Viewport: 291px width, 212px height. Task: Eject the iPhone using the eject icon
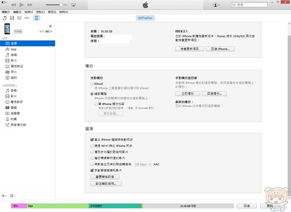50,26
